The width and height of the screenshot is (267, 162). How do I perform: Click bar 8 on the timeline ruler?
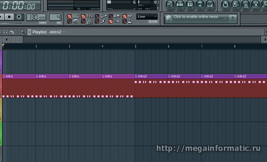[235, 46]
